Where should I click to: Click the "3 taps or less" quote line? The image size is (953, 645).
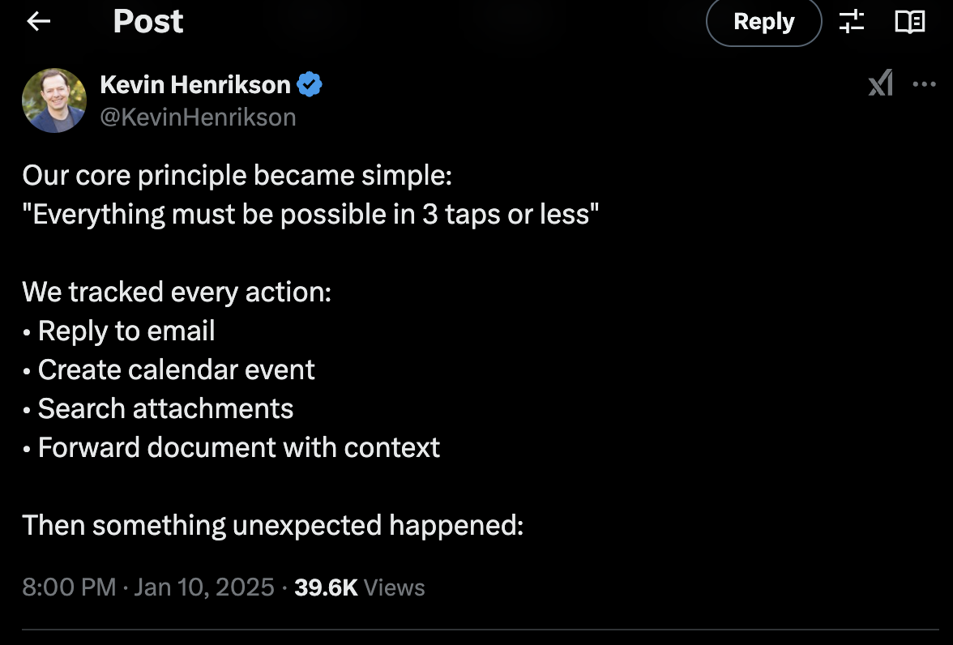[310, 215]
